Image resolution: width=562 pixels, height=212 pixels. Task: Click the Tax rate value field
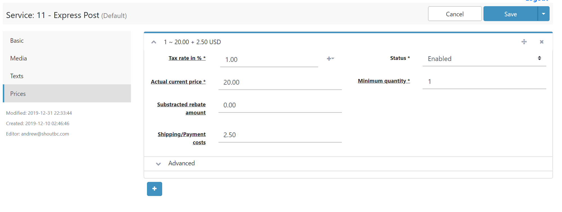point(269,60)
